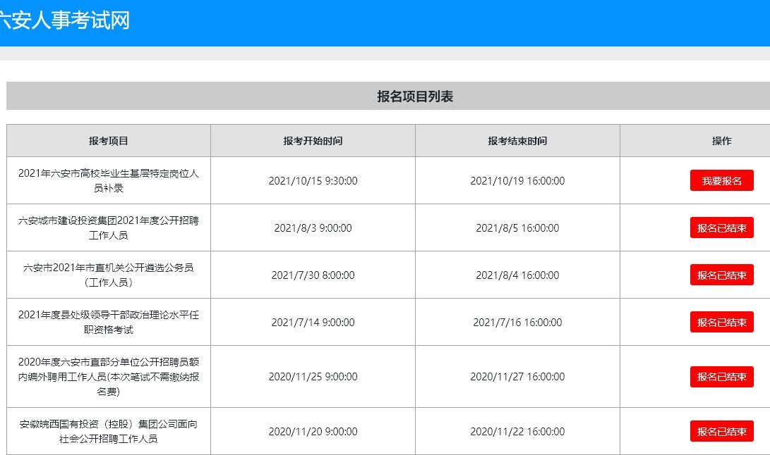Screen dimensions: 770x455
Task: Open the 六安人事考试网 site title
Action: click(65, 20)
